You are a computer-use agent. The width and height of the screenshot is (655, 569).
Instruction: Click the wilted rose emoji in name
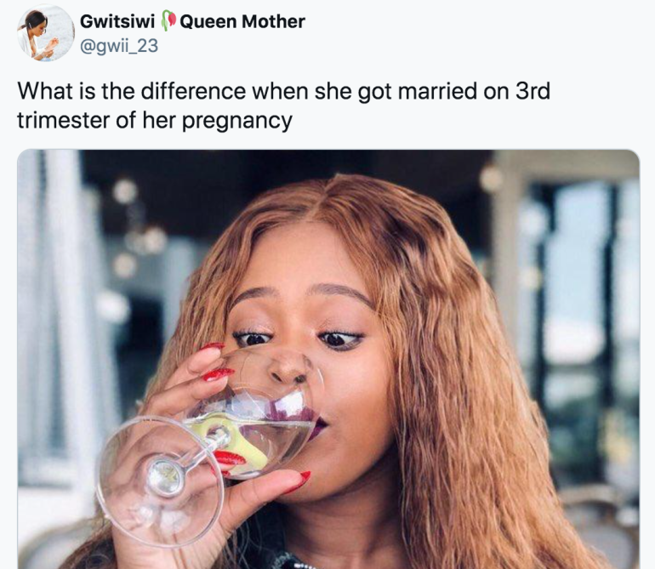[168, 21]
